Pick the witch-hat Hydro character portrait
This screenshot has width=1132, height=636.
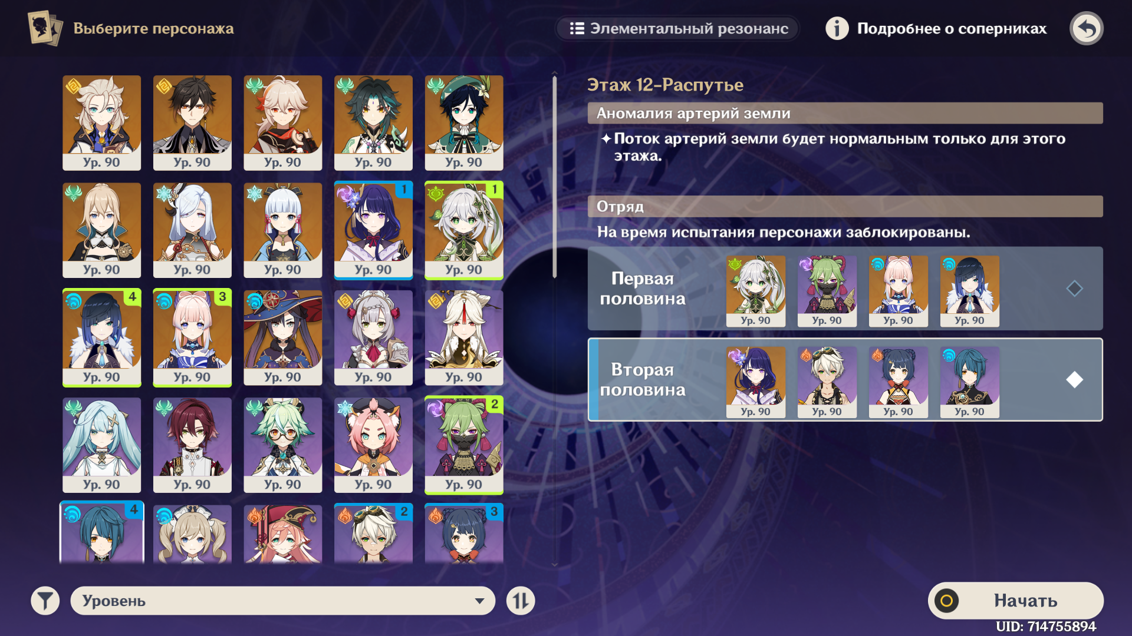(x=283, y=337)
